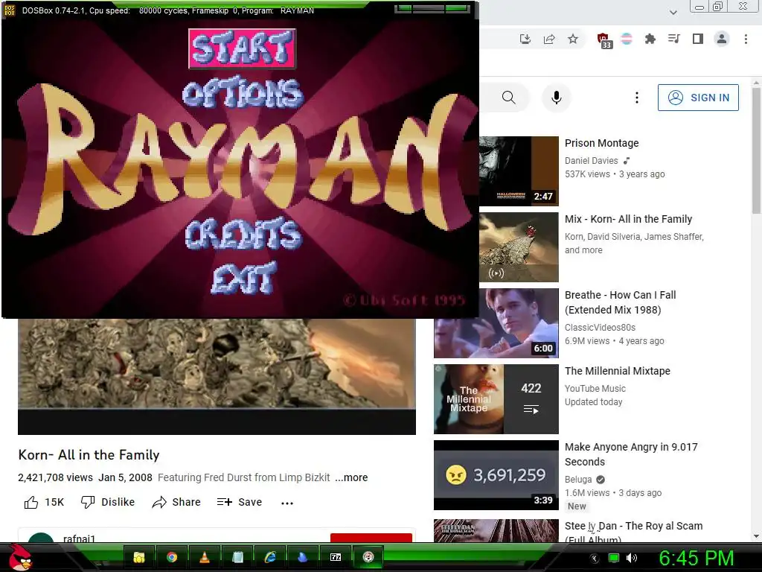Click the SIGN IN button on YouTube
The height and width of the screenshot is (572, 762).
[698, 98]
